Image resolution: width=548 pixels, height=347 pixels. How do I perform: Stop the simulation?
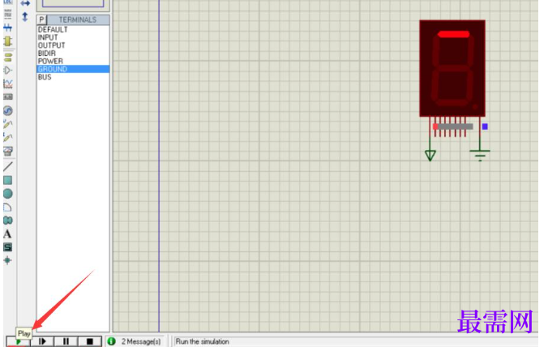point(89,341)
